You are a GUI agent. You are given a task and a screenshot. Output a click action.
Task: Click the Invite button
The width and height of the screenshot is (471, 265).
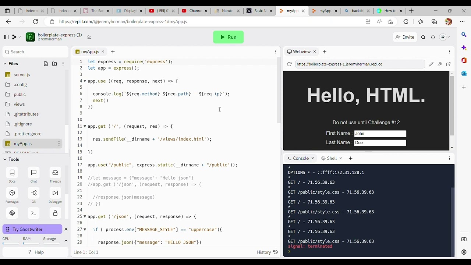click(404, 37)
